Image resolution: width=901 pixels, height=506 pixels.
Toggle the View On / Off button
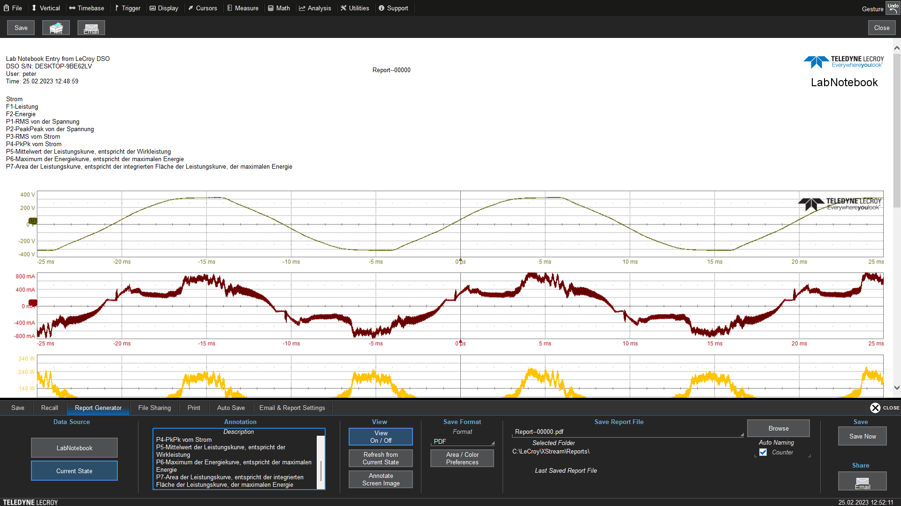(x=381, y=437)
